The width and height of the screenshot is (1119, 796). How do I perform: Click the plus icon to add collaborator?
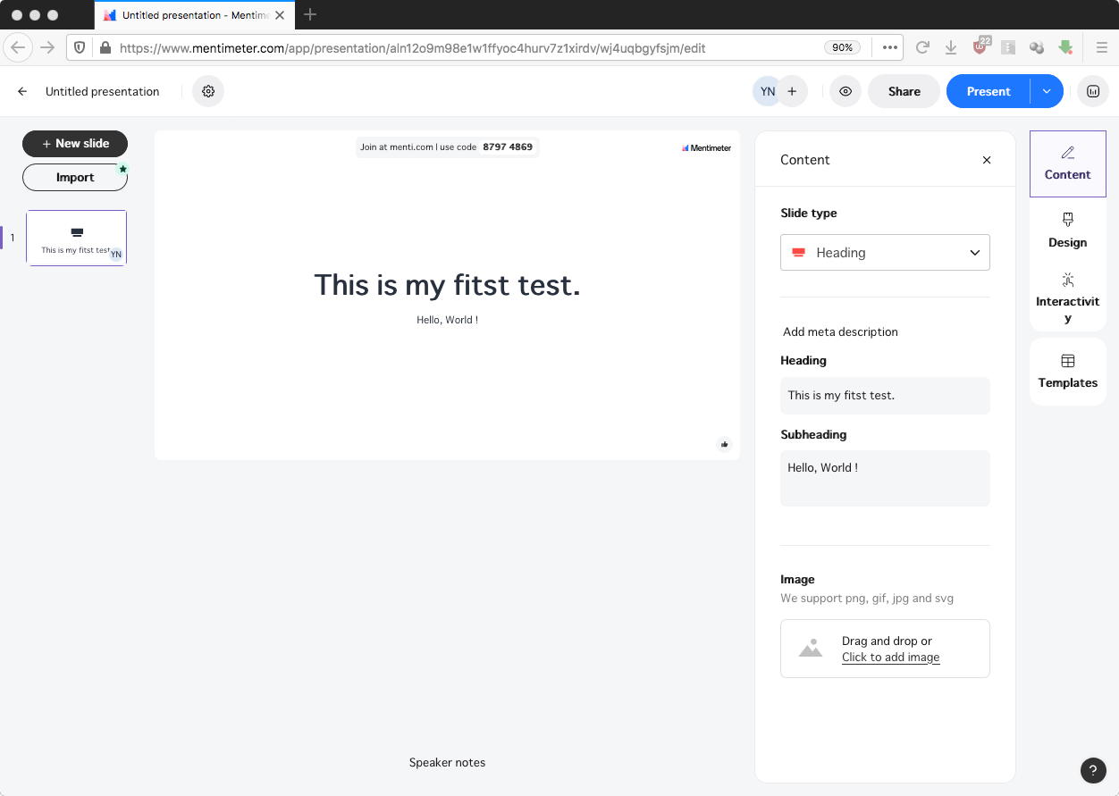(792, 91)
